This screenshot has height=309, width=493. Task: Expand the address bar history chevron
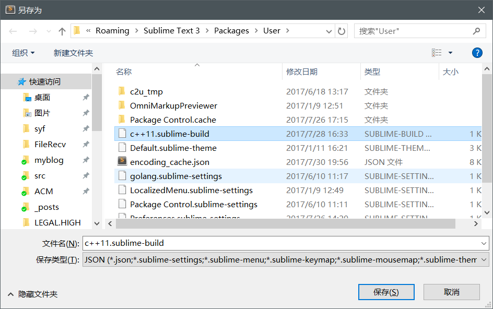pyautogui.click(x=330, y=31)
